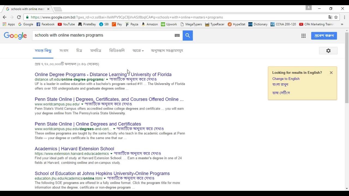Open the MegaTypers bookmark

point(191,24)
